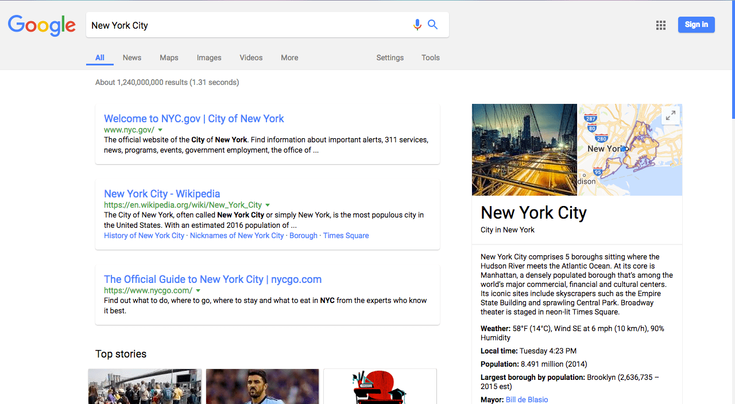Open the Borough sublink
The image size is (735, 404).
(303, 236)
